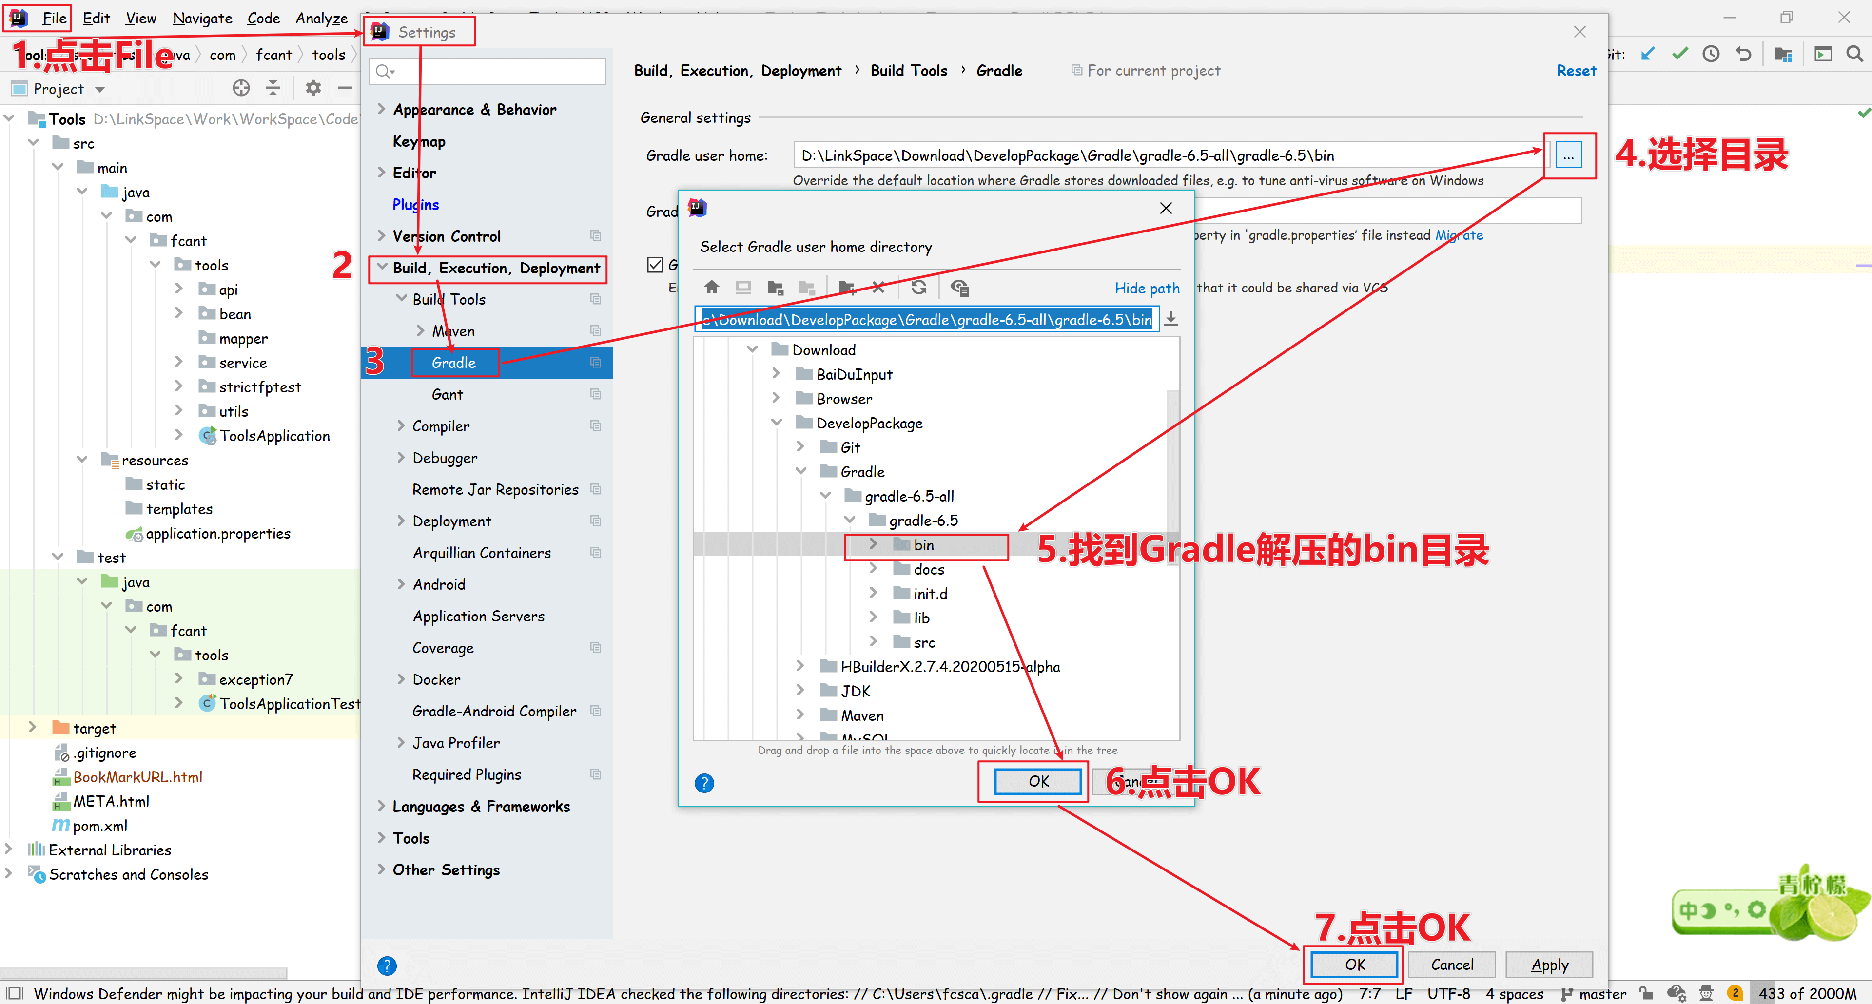This screenshot has width=1872, height=1004.
Task: Toggle the checkbox below Gradle general settings
Action: (x=655, y=265)
